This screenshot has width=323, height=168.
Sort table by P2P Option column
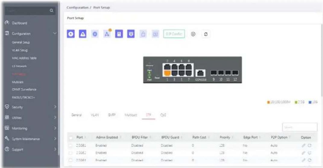click(281, 137)
